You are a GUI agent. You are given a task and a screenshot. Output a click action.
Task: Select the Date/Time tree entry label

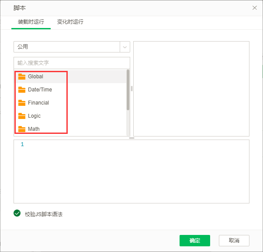click(40, 90)
